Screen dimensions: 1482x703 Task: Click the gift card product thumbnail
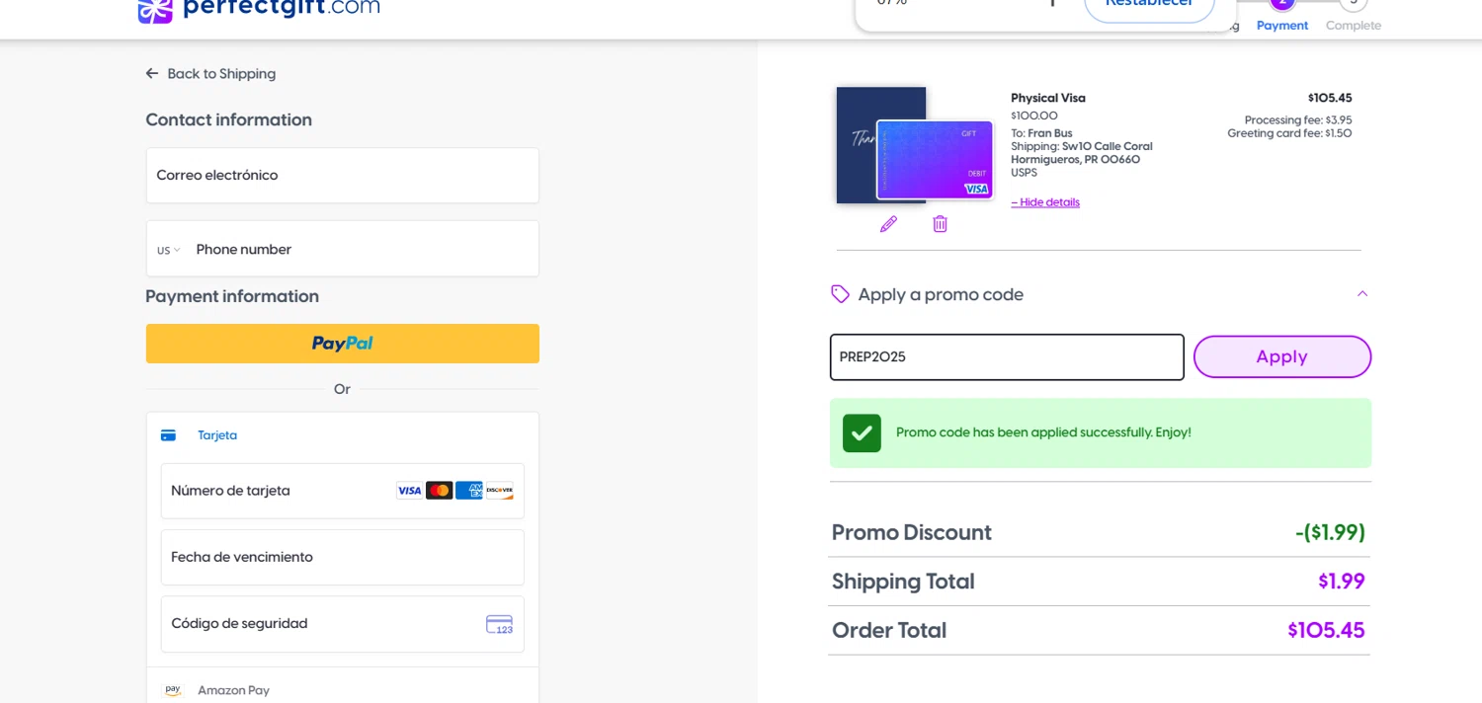914,146
